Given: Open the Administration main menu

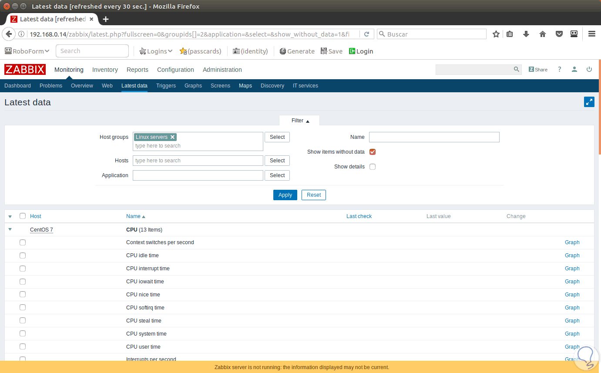Looking at the screenshot, I should coord(222,70).
